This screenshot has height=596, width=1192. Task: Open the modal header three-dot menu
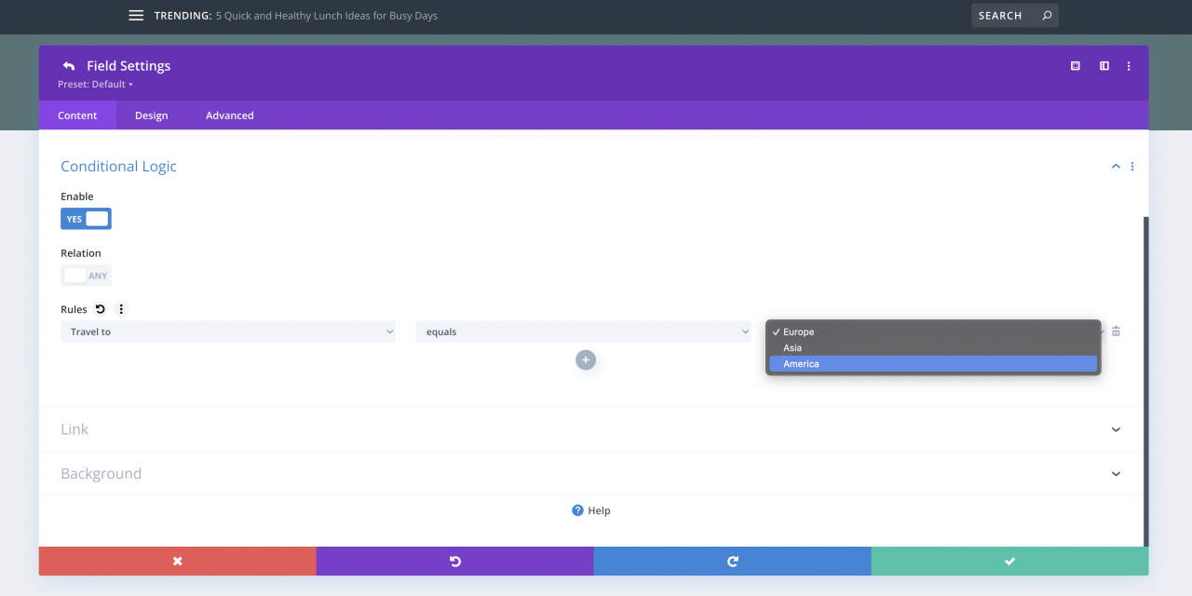(x=1129, y=66)
